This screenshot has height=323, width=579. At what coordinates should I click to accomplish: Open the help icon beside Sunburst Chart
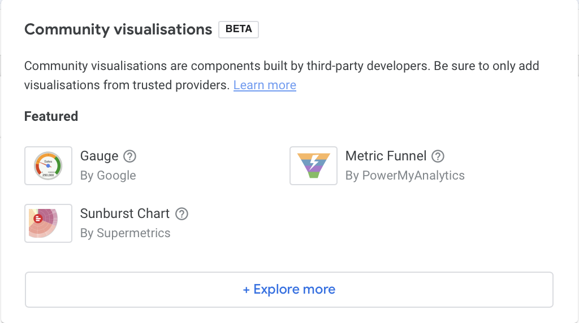coord(182,214)
